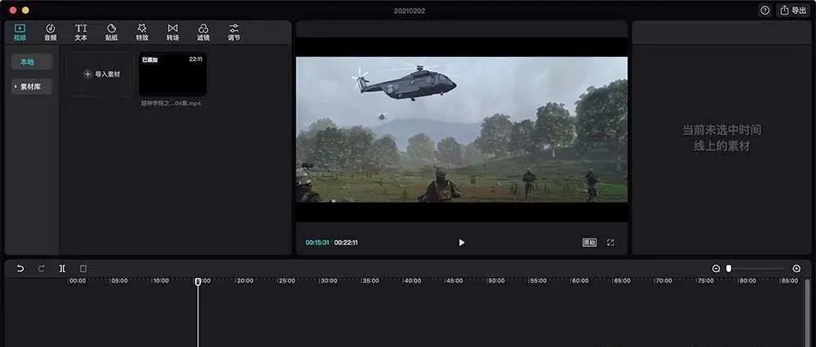The height and width of the screenshot is (347, 816).
Task: Select 本地 (Local) media source
Action: [32, 62]
